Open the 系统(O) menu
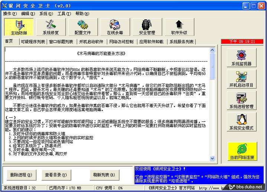267x192 pixels. pyautogui.click(x=46, y=14)
